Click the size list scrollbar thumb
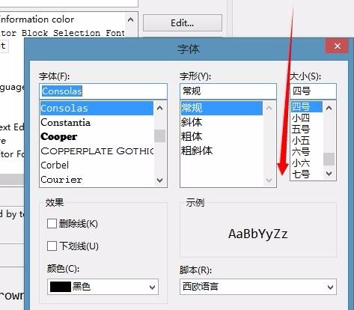354x310 pixels. coord(329,159)
